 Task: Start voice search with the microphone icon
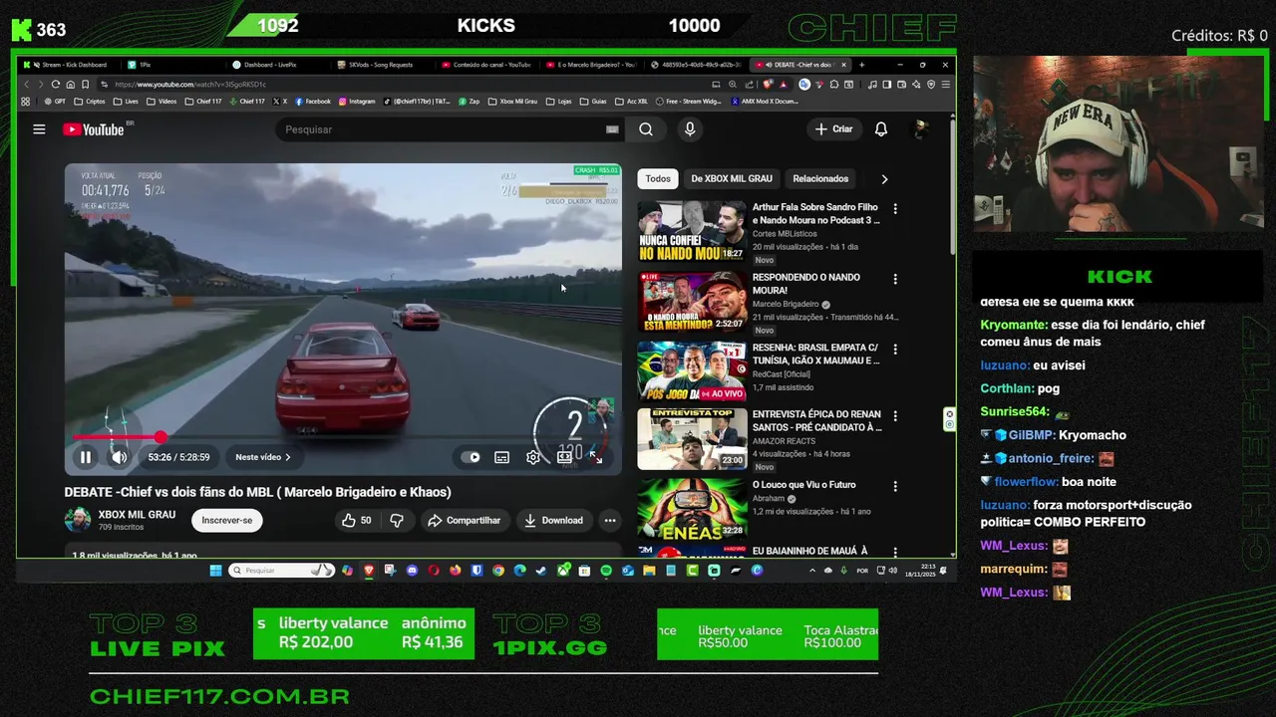[x=689, y=129]
